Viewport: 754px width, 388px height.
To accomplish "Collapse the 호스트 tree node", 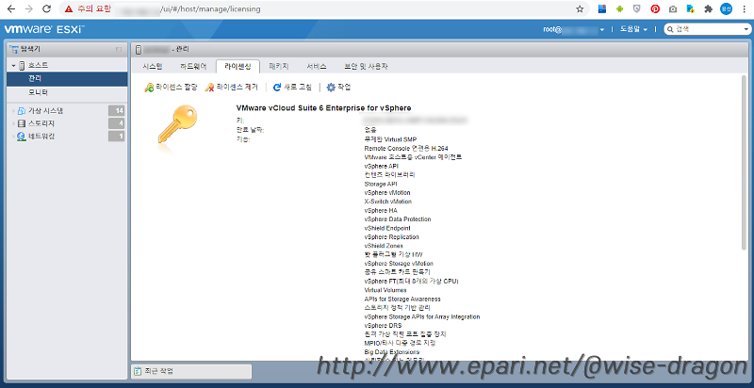I will point(14,66).
